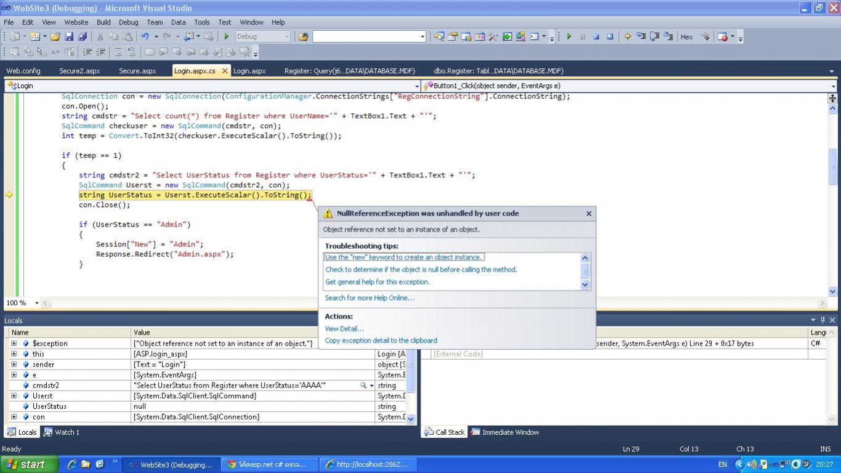Click 'Copy exception detail to the clipboard'
841x473 pixels.
click(381, 341)
